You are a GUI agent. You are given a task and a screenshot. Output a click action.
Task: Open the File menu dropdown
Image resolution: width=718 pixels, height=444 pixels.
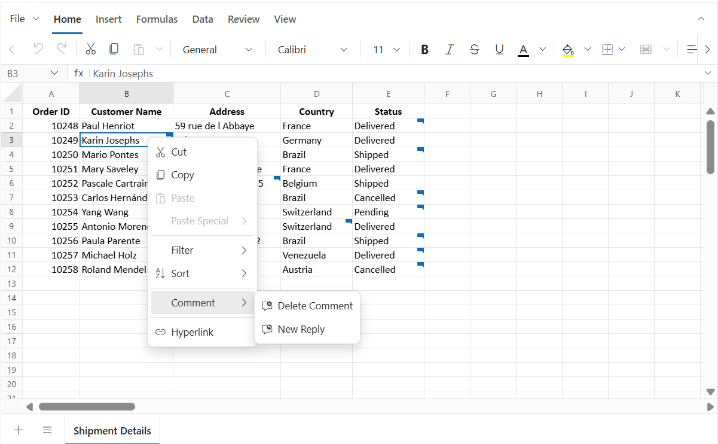25,19
